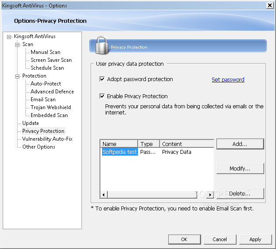Viewport: 276px width, 249px height.
Task: Click the list's right scroll arrow
Action: [x=210, y=195]
